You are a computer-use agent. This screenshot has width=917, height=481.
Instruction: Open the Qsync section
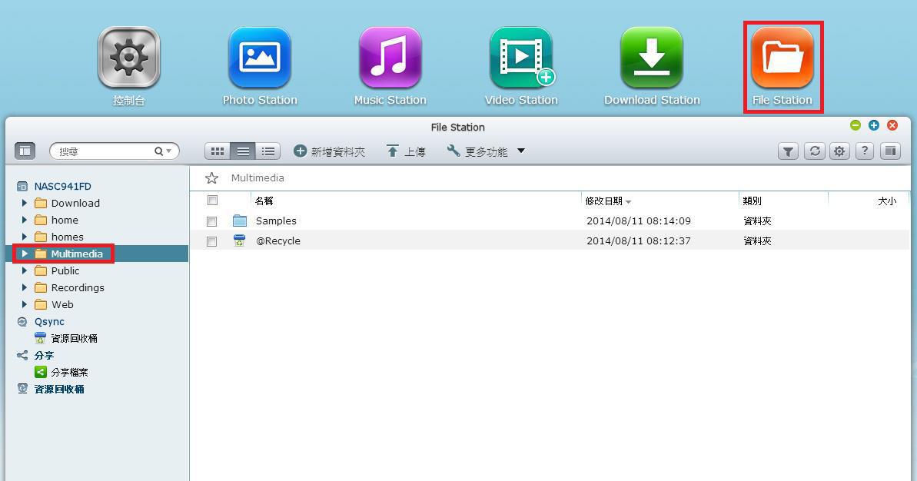coord(49,322)
